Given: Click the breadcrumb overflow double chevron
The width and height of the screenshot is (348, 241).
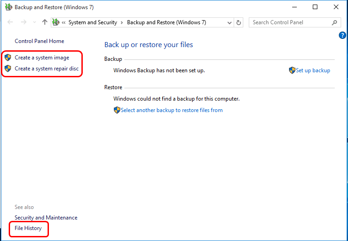Looking at the screenshot, I should coord(64,22).
